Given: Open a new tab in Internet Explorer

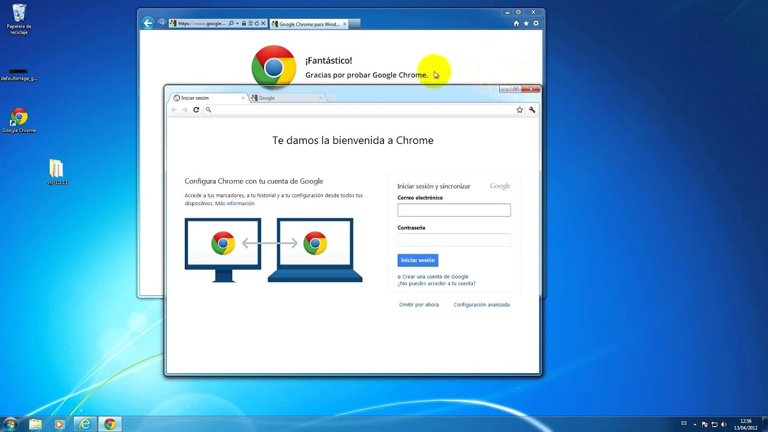Looking at the screenshot, I should pos(355,24).
